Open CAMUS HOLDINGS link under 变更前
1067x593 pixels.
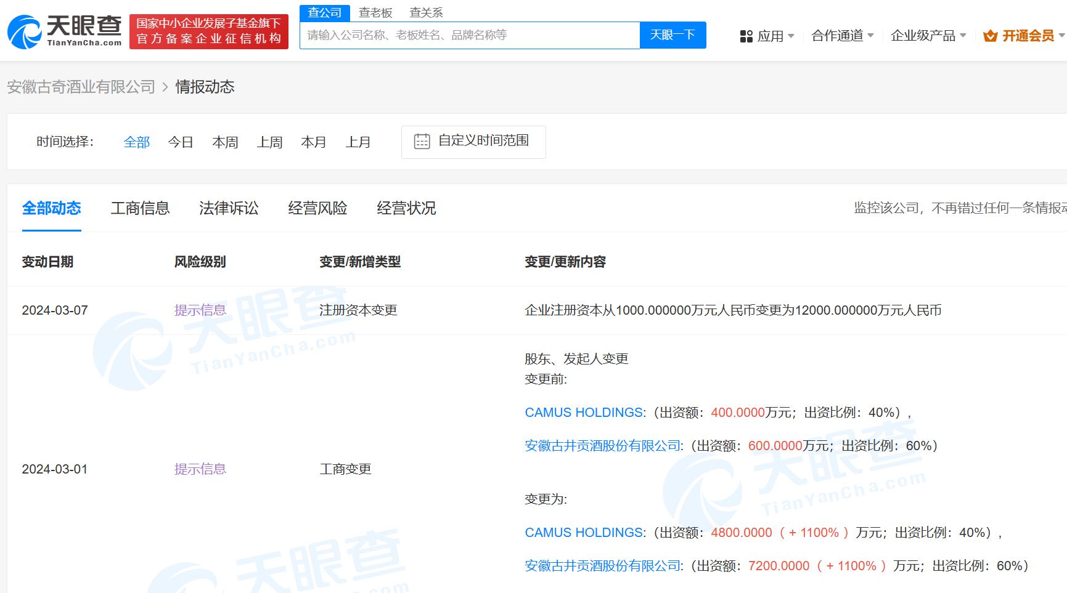(x=584, y=413)
